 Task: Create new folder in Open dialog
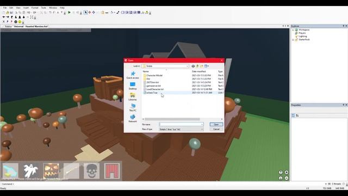click(202, 66)
